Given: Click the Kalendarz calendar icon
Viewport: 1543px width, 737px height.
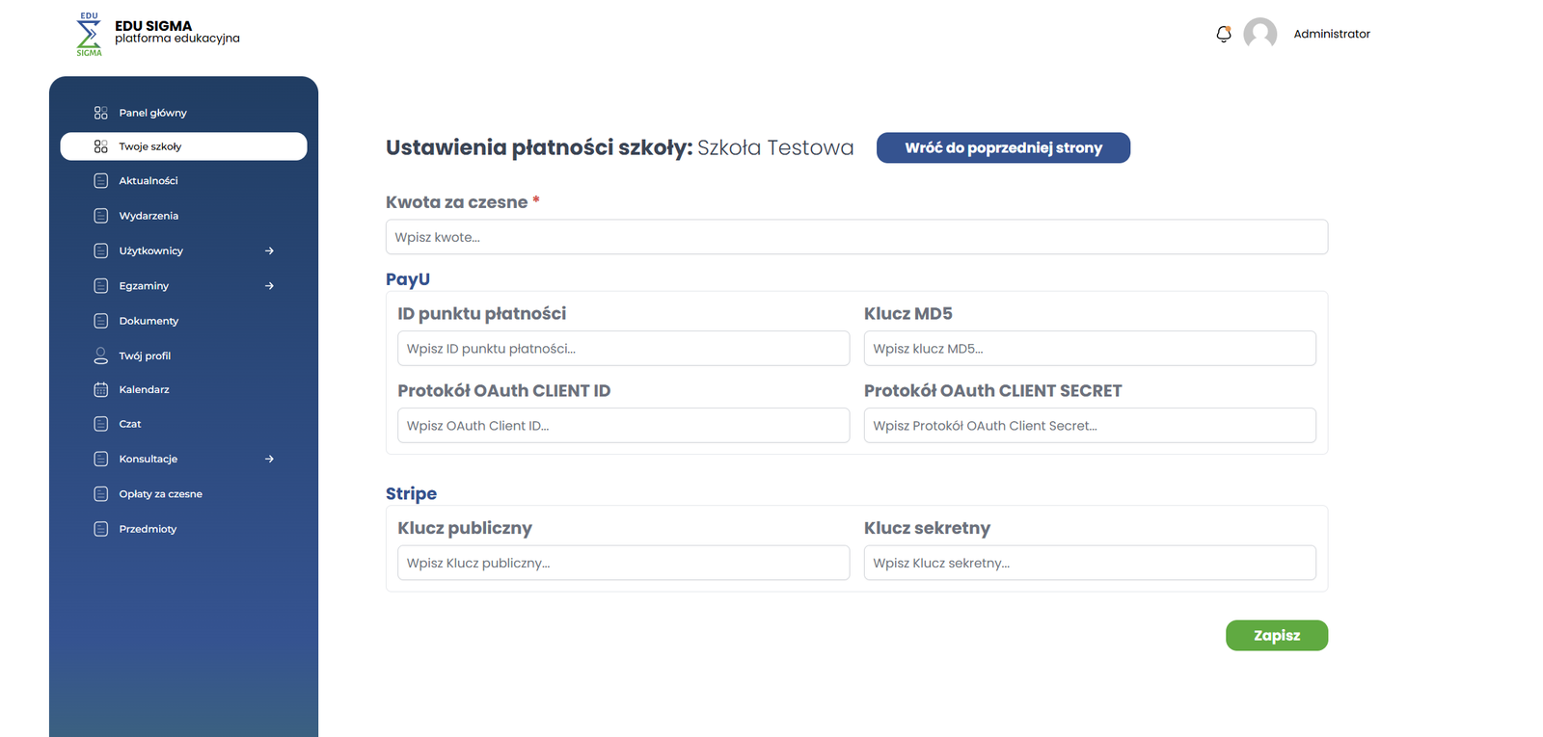Looking at the screenshot, I should coord(100,390).
